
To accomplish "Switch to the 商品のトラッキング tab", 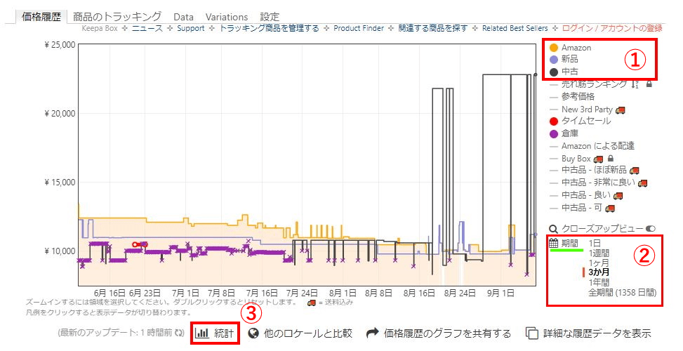I will [117, 16].
